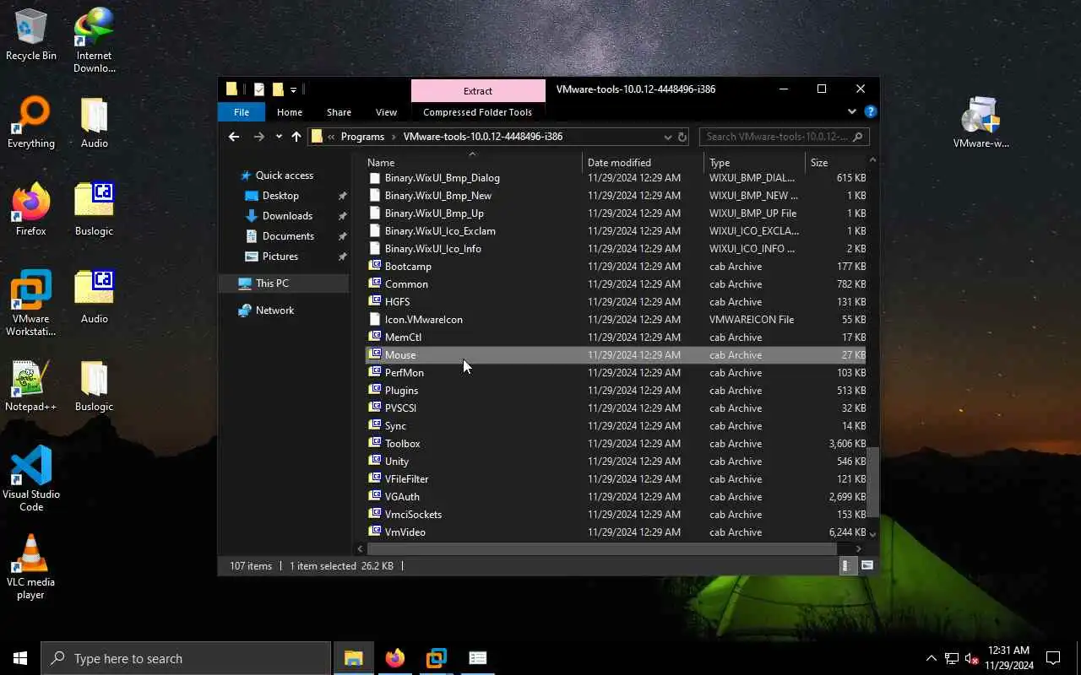Screen dimensions: 1081x675
Task: Open Recycle Bin desktop icon
Action: 31,34
